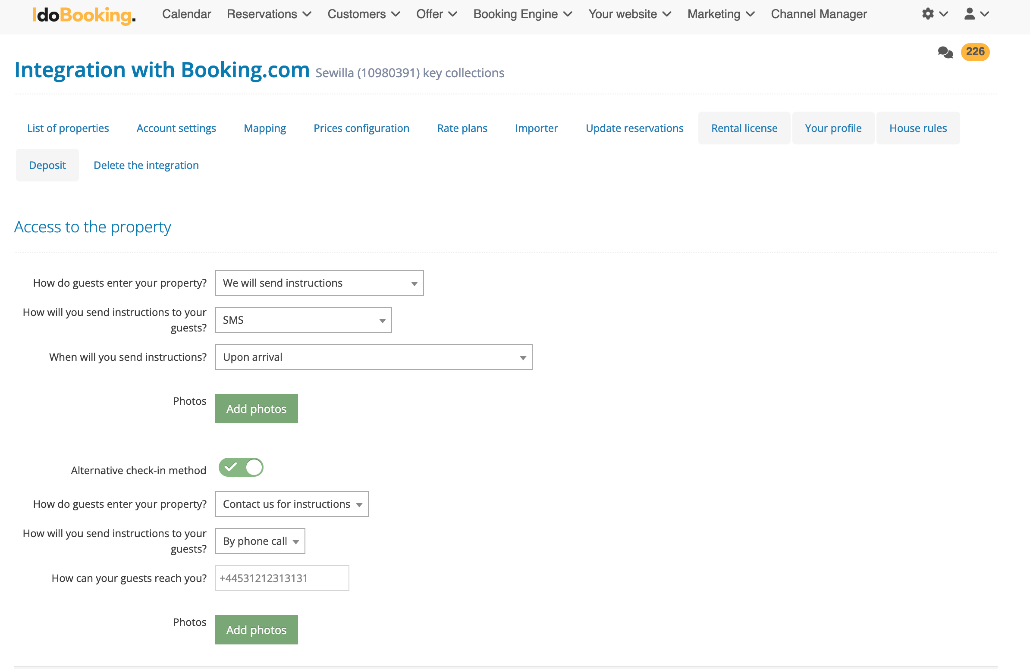Screen dimensions: 1030x669
Task: Open first 'How do guests enter' dropdown
Action: (x=319, y=283)
